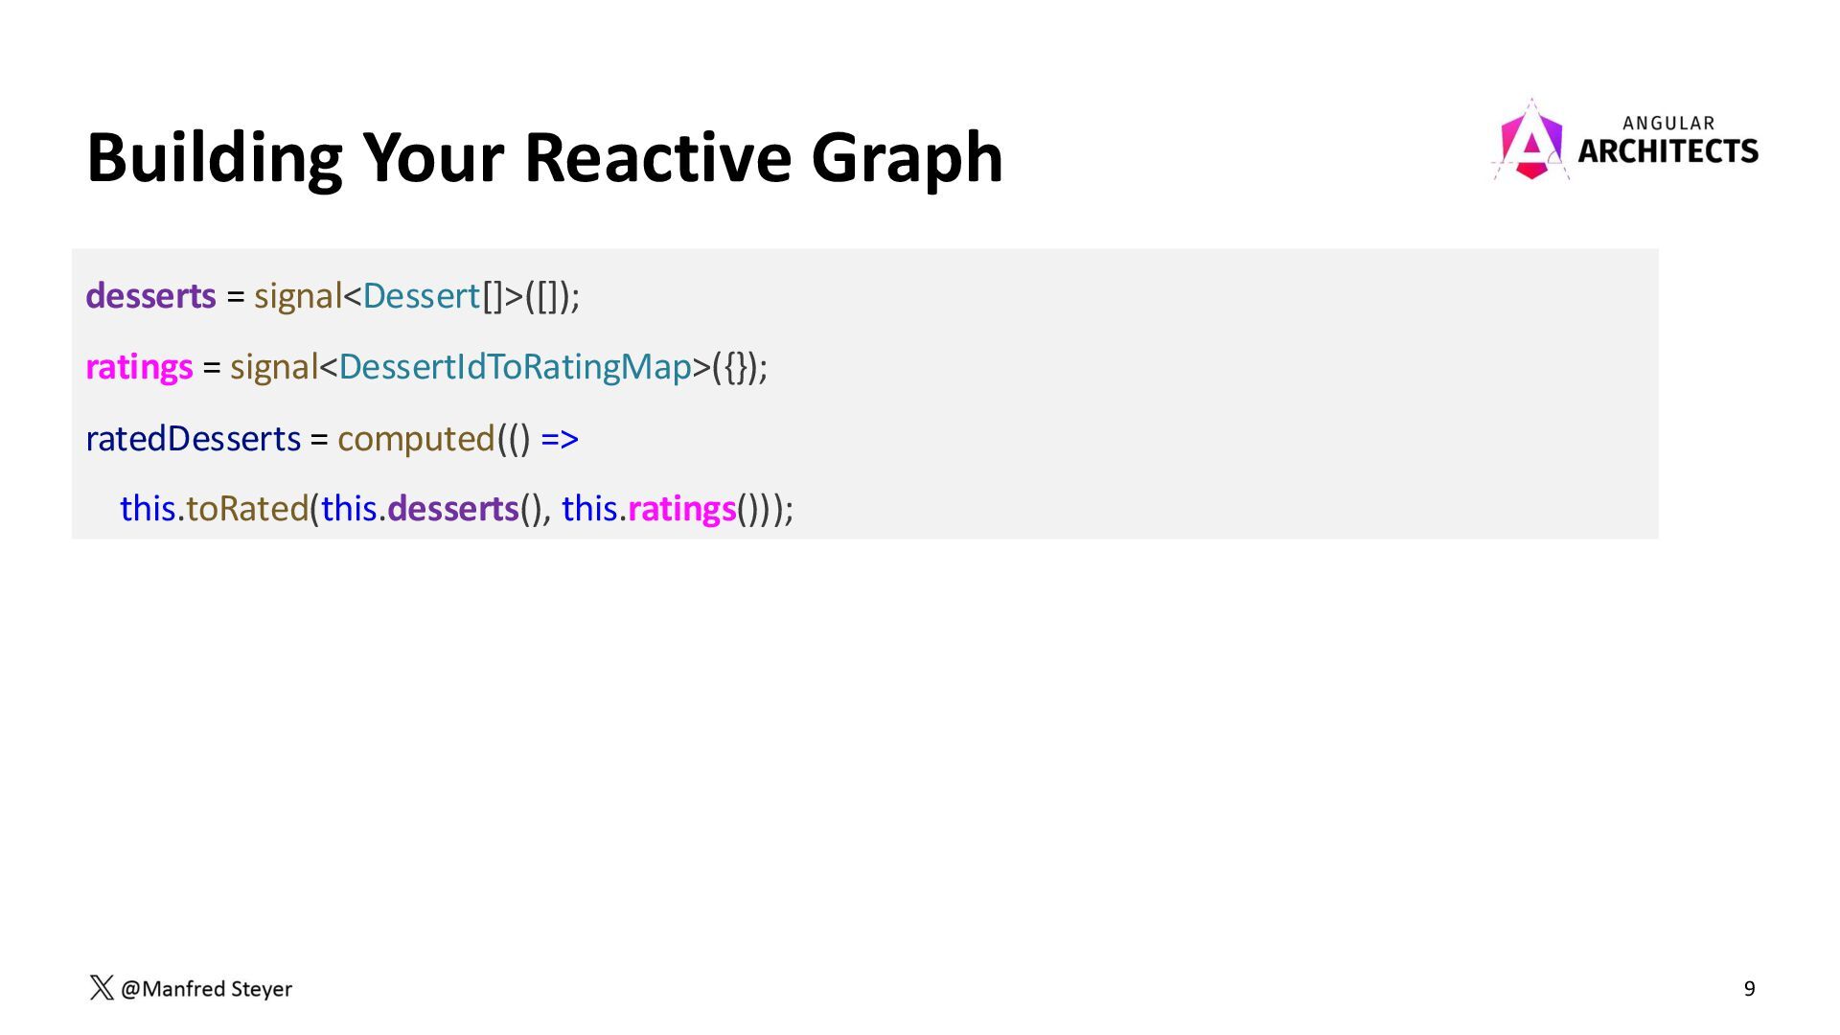Image resolution: width=1840 pixels, height=1035 pixels.
Task: Click the blue arrow "=>" operator
Action: 560,439
